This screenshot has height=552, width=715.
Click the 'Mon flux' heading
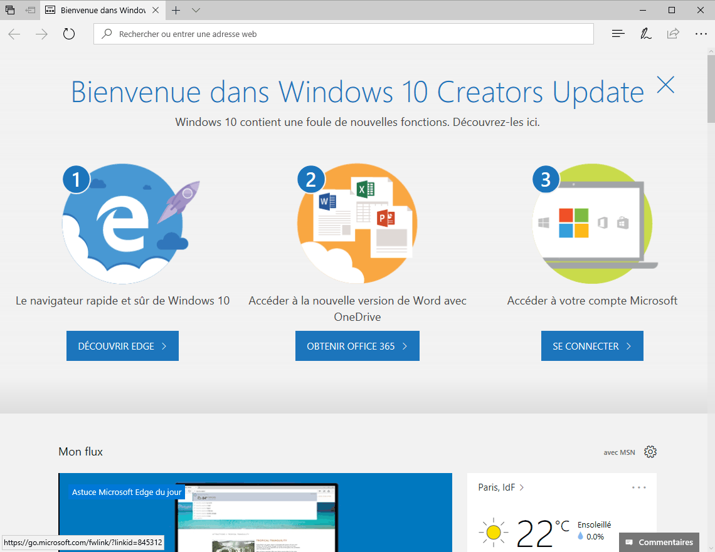tap(81, 451)
